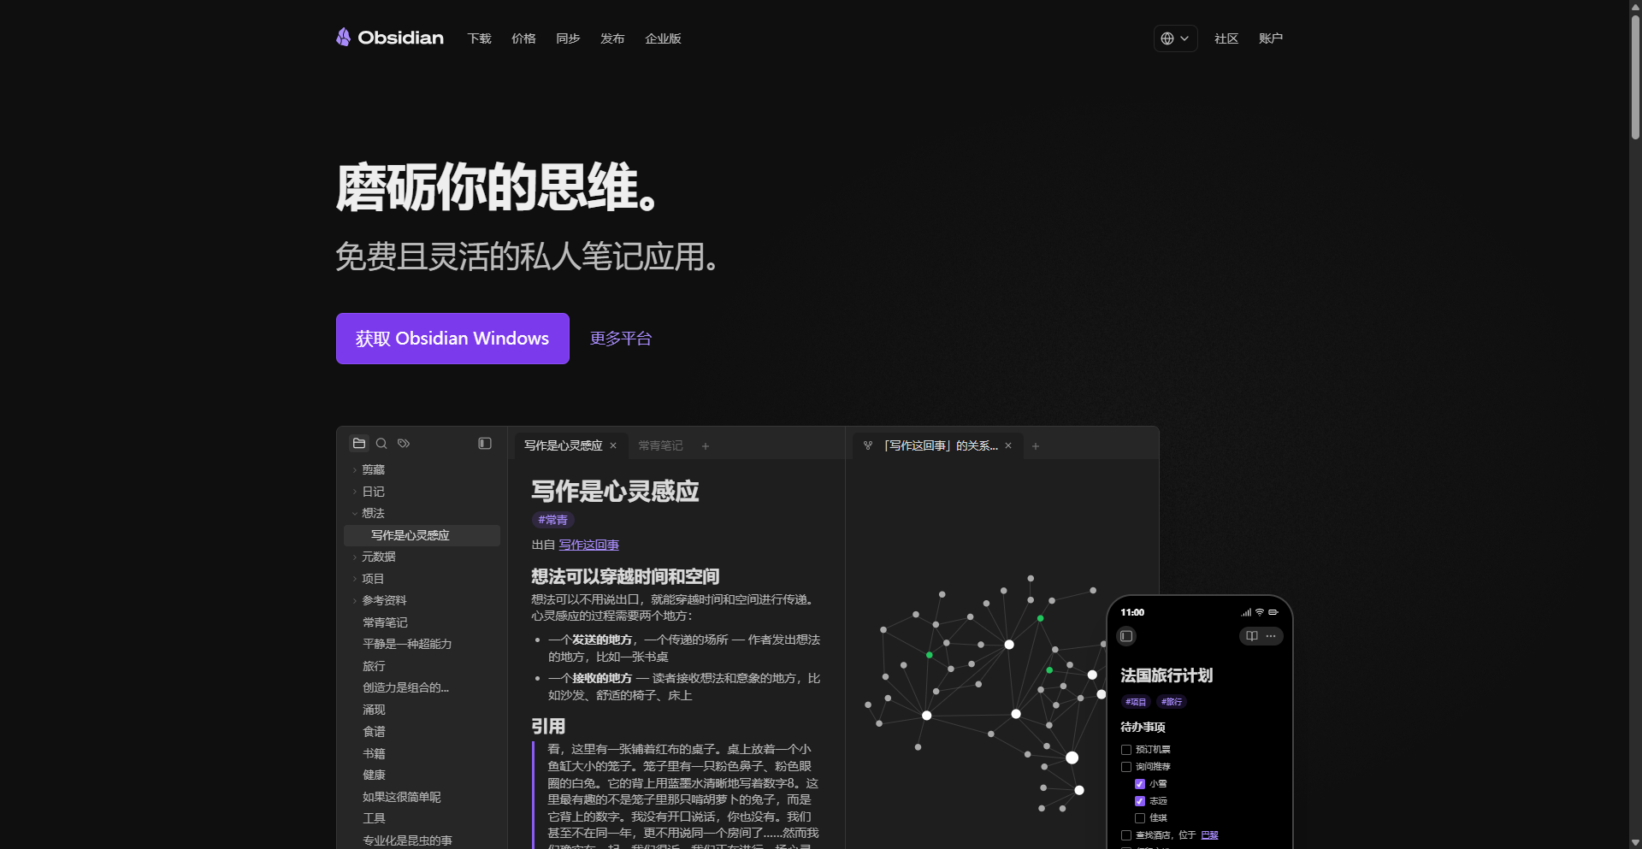Open the 企业版 navigation item

(663, 38)
